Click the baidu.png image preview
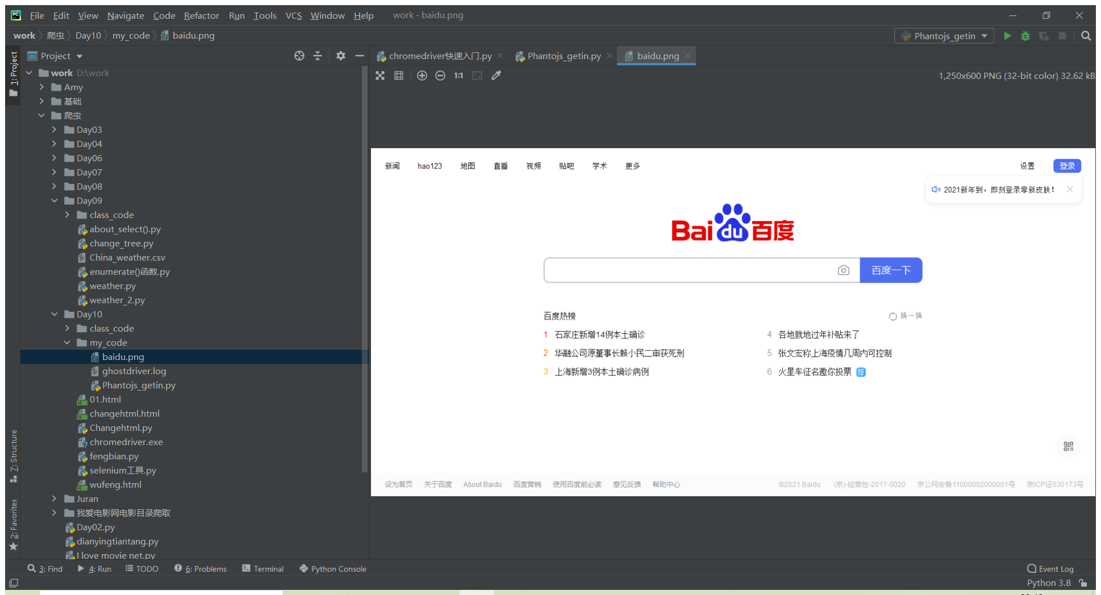Screen dimensions: 1101x595 point(733,322)
